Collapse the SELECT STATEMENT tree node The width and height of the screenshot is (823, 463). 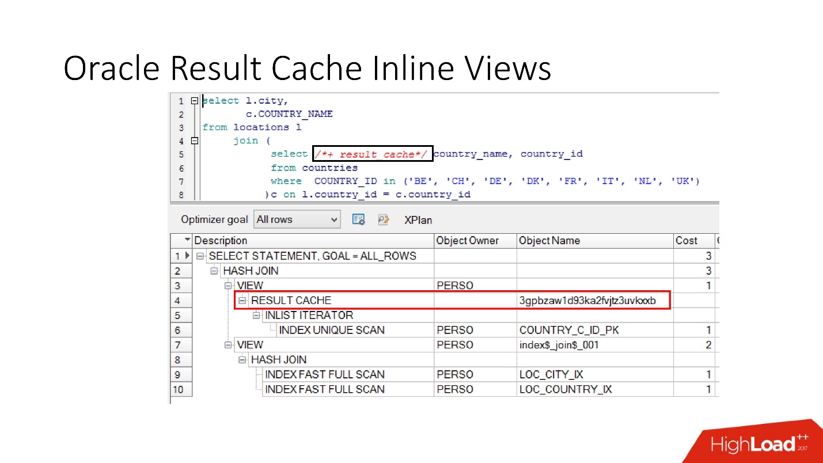200,256
